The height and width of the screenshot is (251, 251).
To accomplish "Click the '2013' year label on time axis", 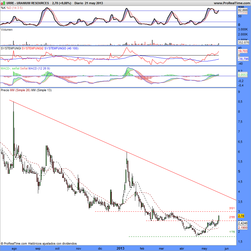I will 120,248.
